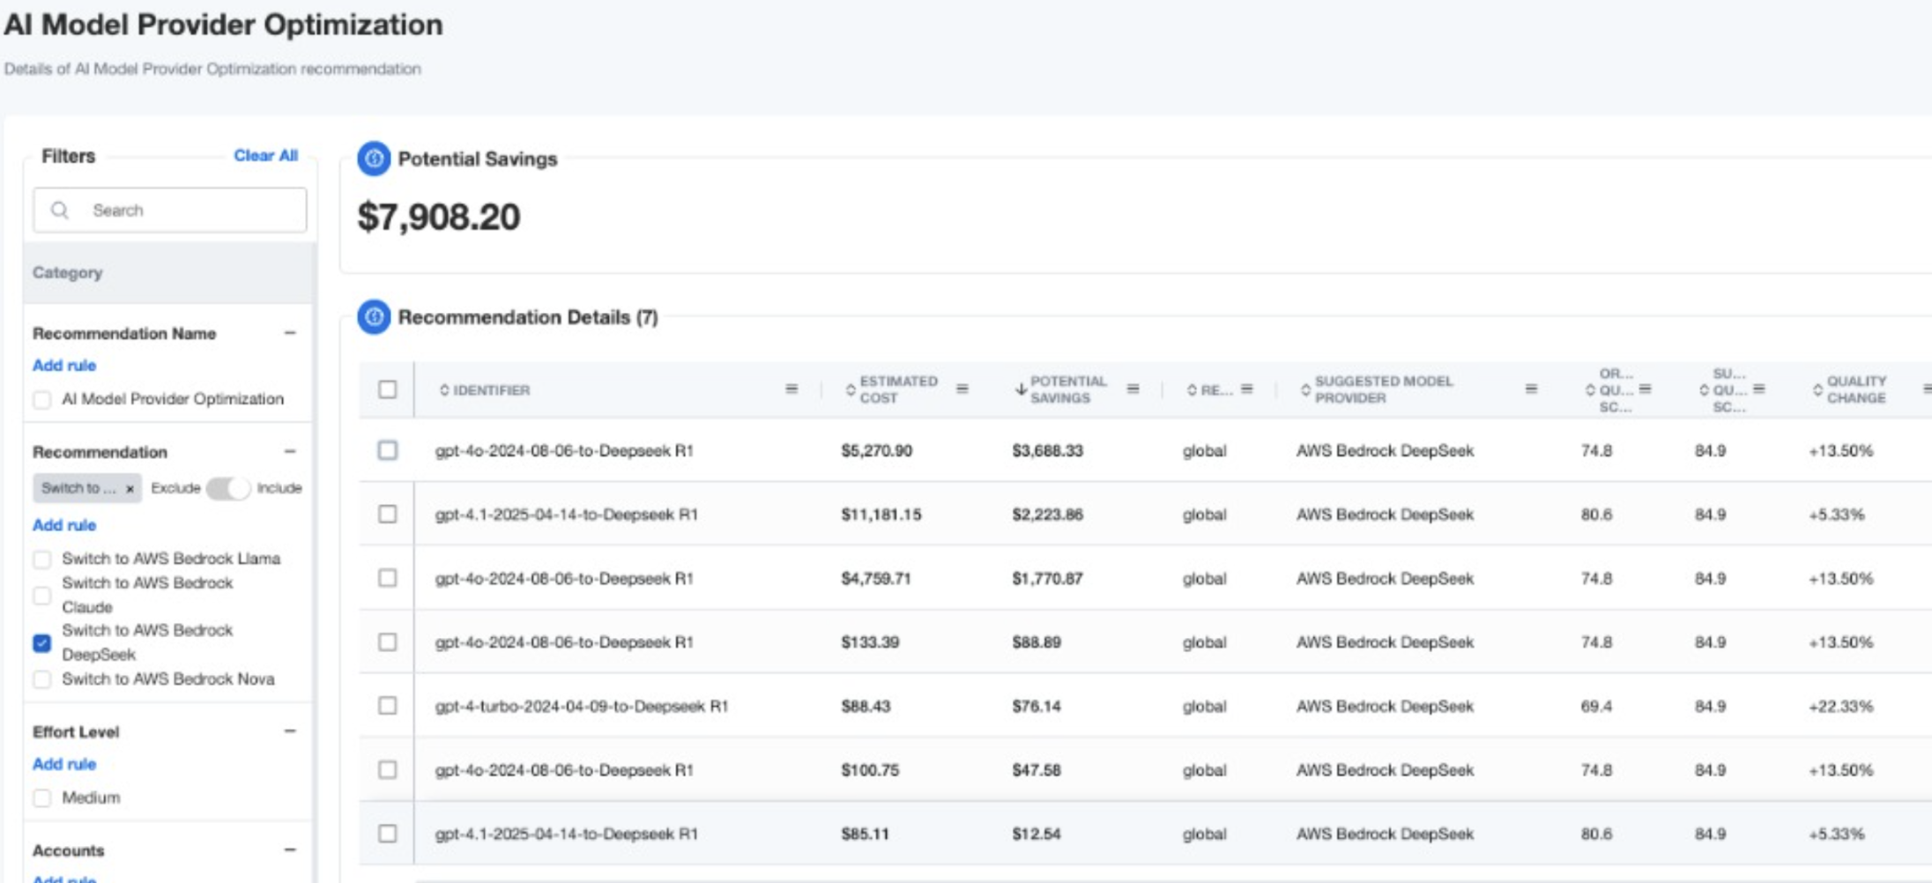Open the Suggested Model Provider column menu

pyautogui.click(x=1531, y=389)
